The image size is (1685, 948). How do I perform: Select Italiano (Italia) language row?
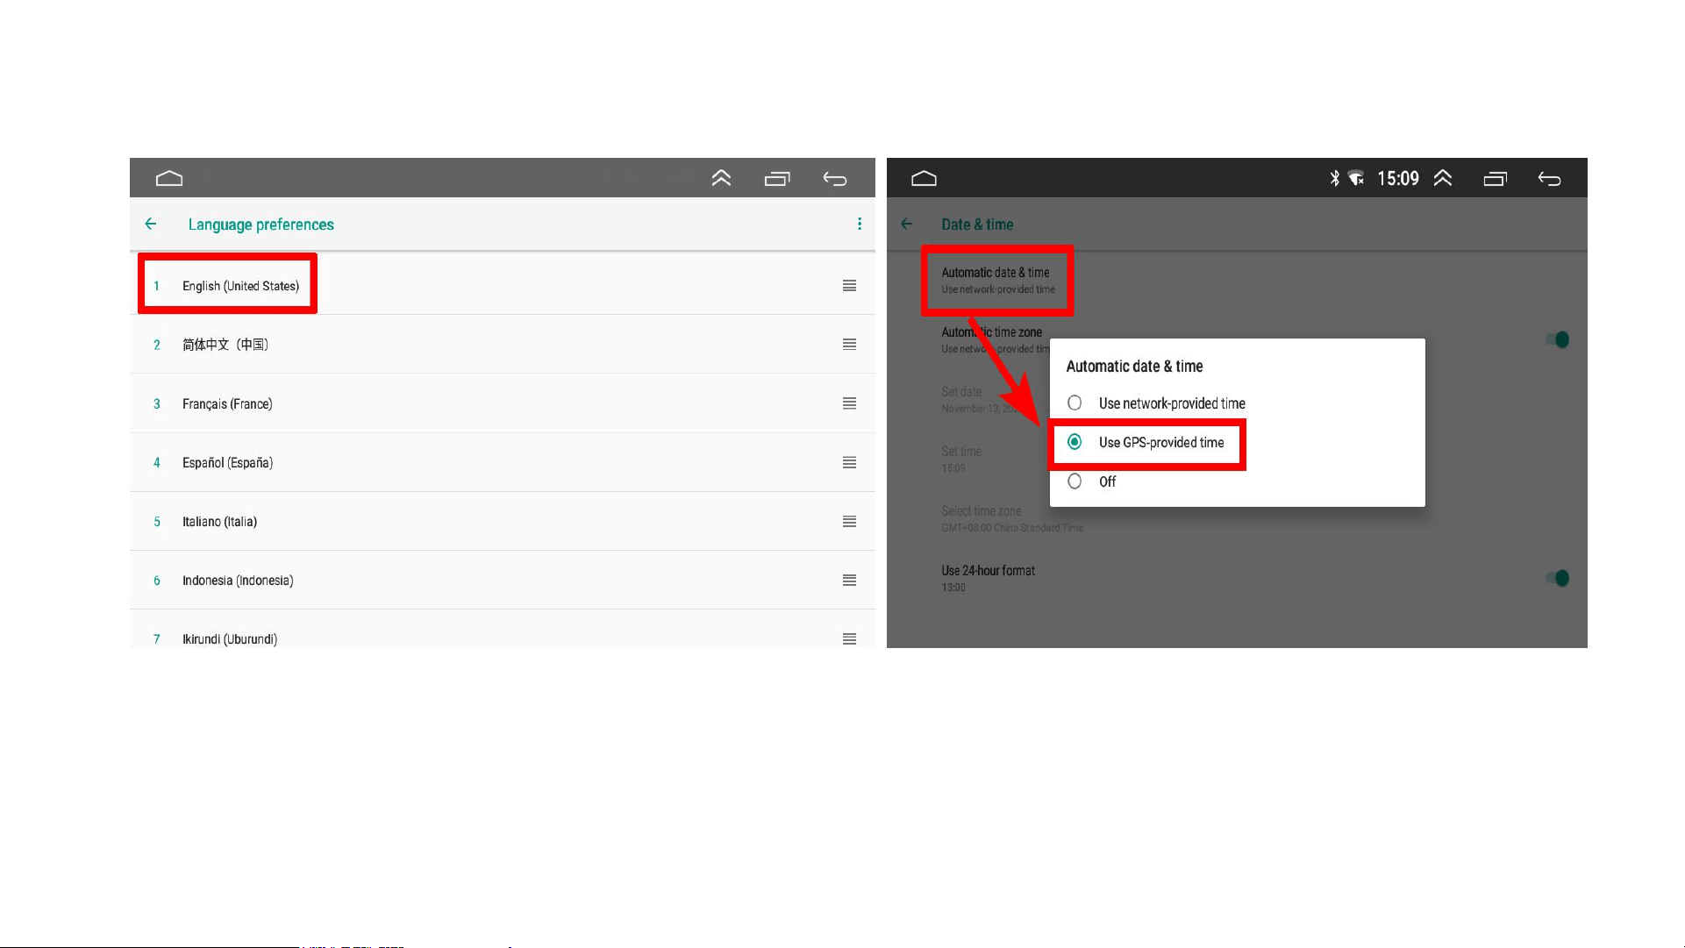tap(503, 521)
